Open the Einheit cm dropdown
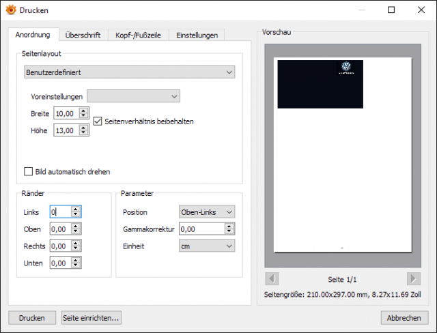 pyautogui.click(x=207, y=246)
